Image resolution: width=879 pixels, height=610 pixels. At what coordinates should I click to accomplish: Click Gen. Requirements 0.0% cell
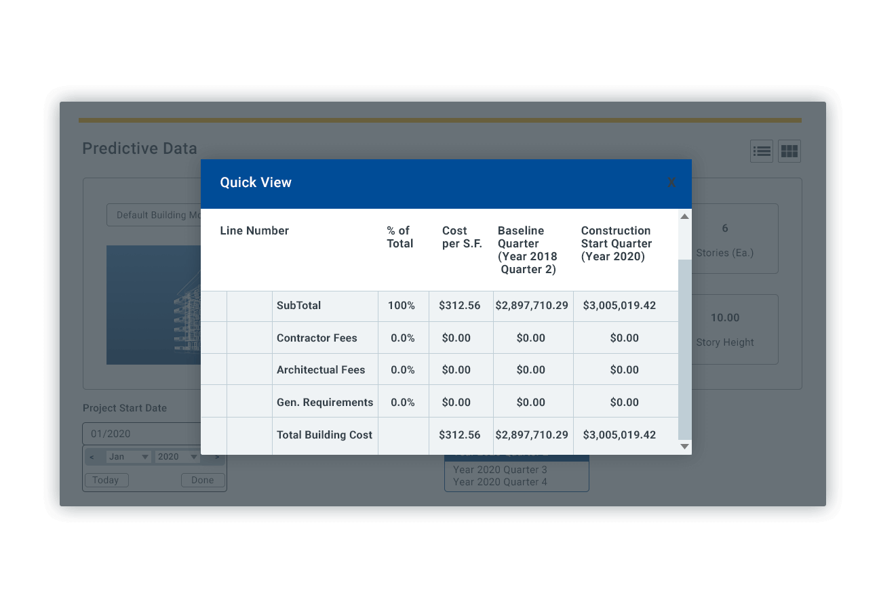[403, 403]
